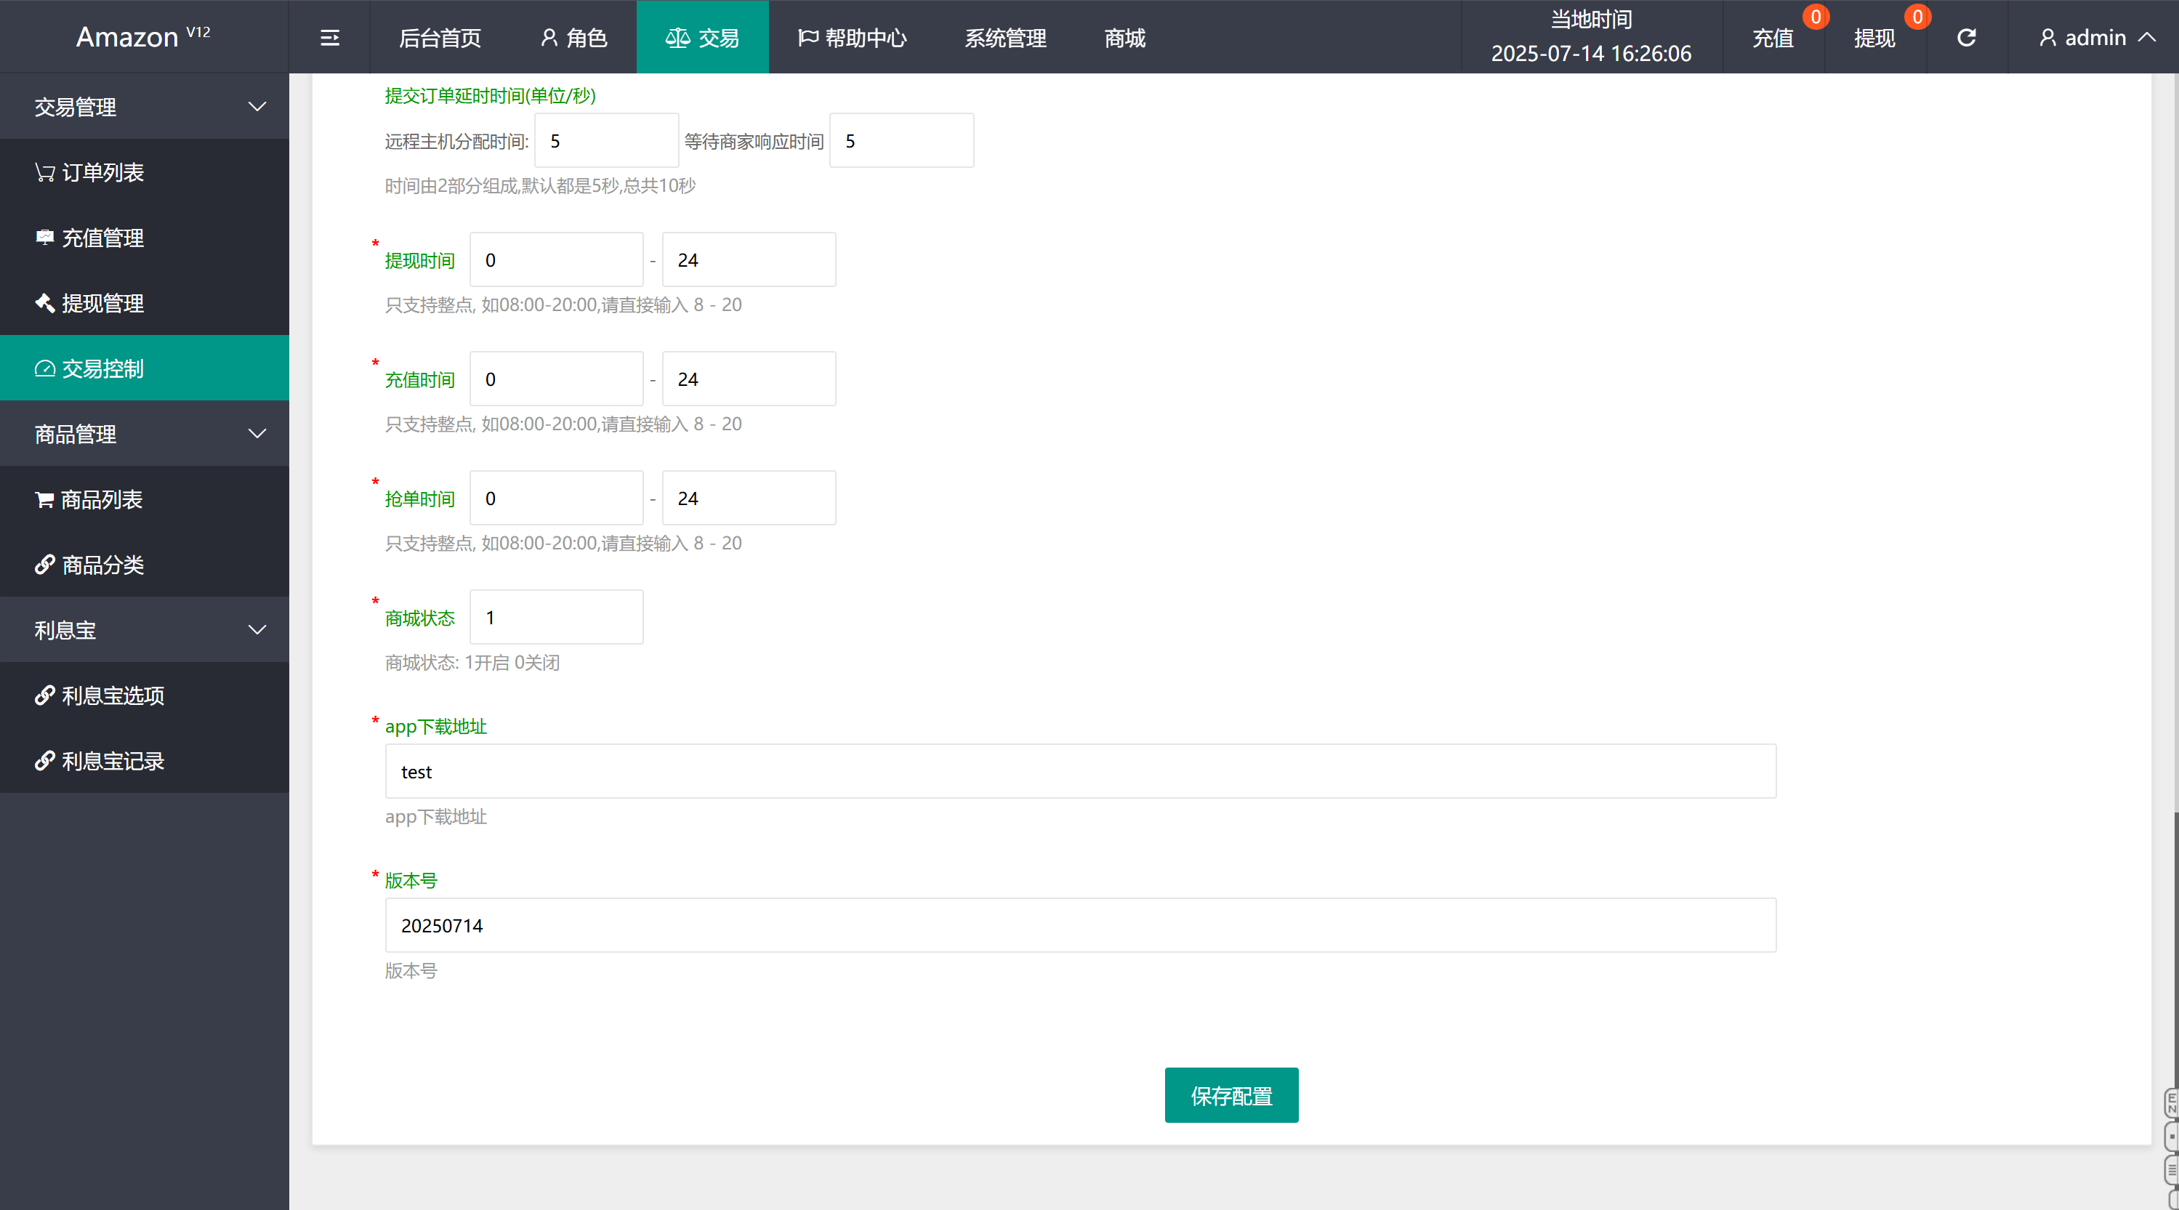The image size is (2179, 1210).
Task: Select 交易控制 sidebar item
Action: tap(102, 368)
